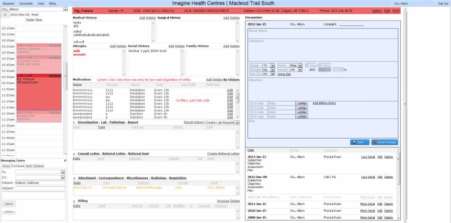Viewport: 451px width, 223px height.
Task: Click Invoices link in Billing section
Action: [x=223, y=201]
